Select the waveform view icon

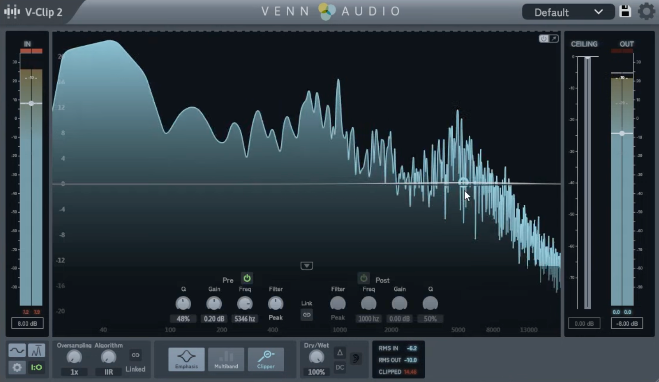pyautogui.click(x=17, y=351)
